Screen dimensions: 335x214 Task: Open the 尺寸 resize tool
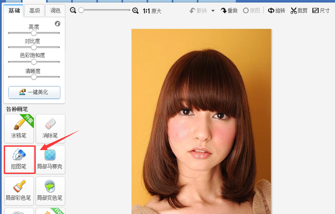(x=321, y=10)
